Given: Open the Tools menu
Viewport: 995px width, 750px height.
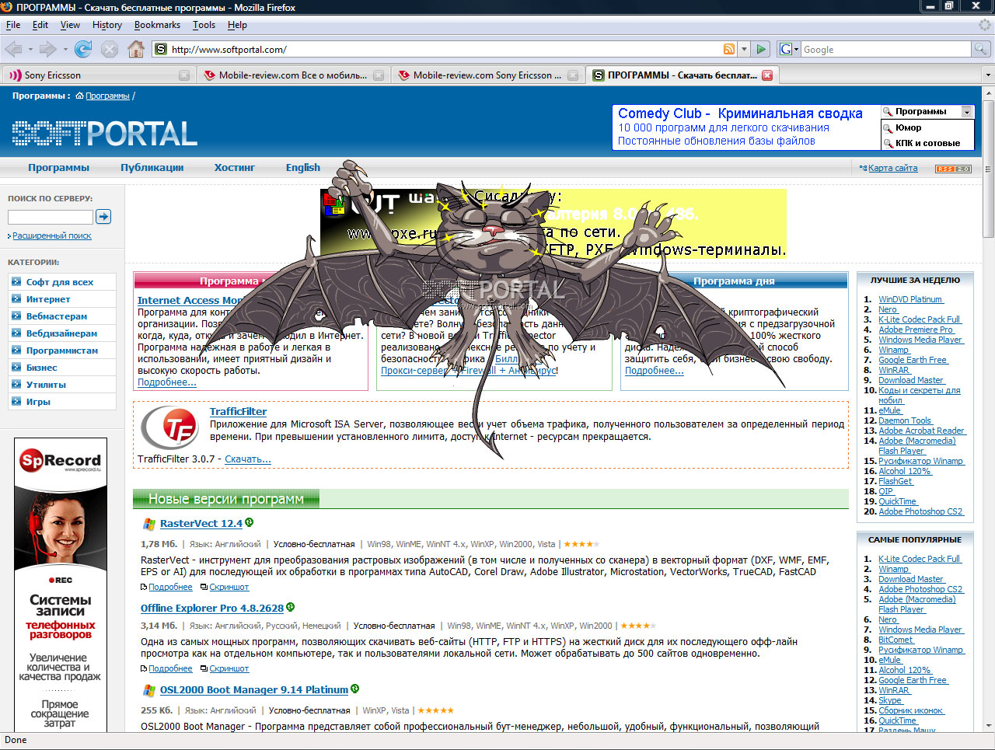Looking at the screenshot, I should point(204,25).
